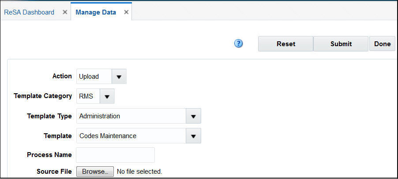Click the 'No file selected.' text
This screenshot has width=398, height=179.
(139, 172)
